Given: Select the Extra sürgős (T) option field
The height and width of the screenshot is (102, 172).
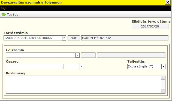Looking at the screenshot, I should 144,67.
